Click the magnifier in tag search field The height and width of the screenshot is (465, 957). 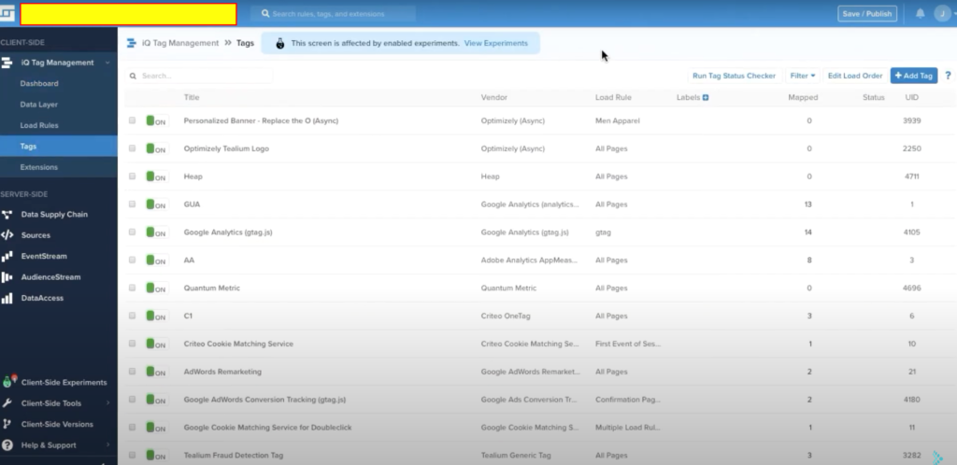[x=133, y=77]
